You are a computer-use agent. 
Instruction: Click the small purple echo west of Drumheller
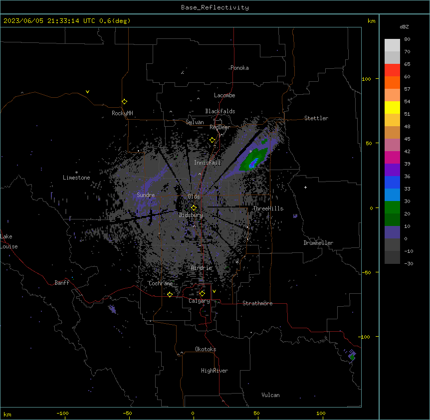[x=295, y=216]
